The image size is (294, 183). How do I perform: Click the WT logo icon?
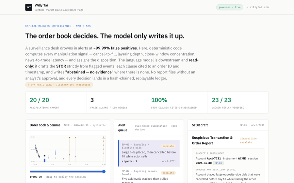[29, 7]
